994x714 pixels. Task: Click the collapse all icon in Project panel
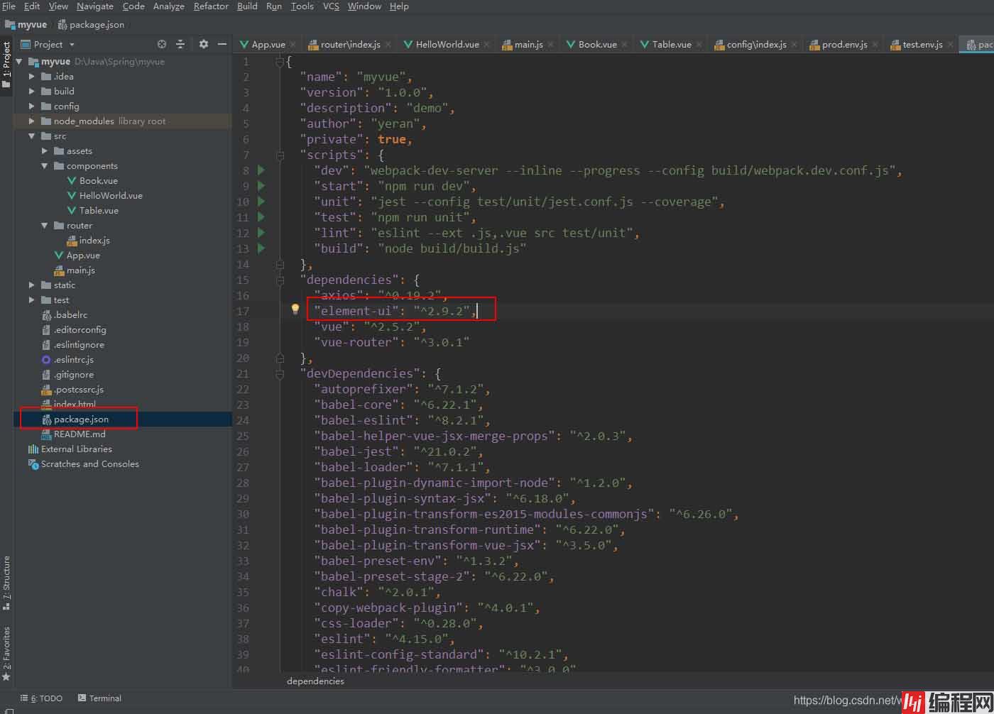tap(180, 44)
